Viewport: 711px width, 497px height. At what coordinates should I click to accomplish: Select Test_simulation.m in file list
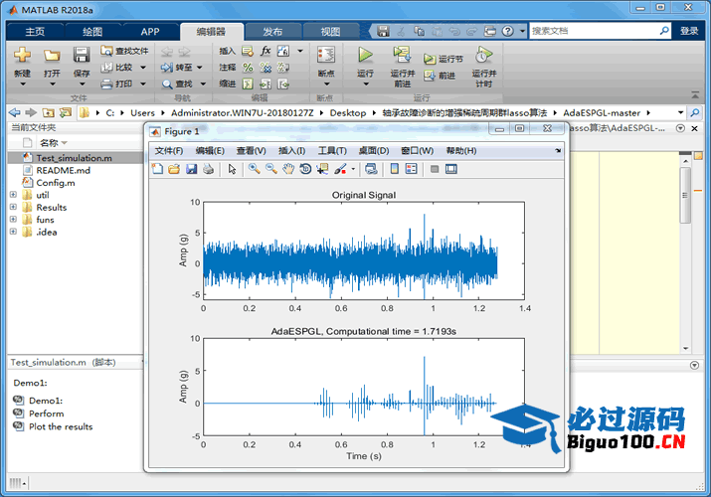(x=76, y=158)
